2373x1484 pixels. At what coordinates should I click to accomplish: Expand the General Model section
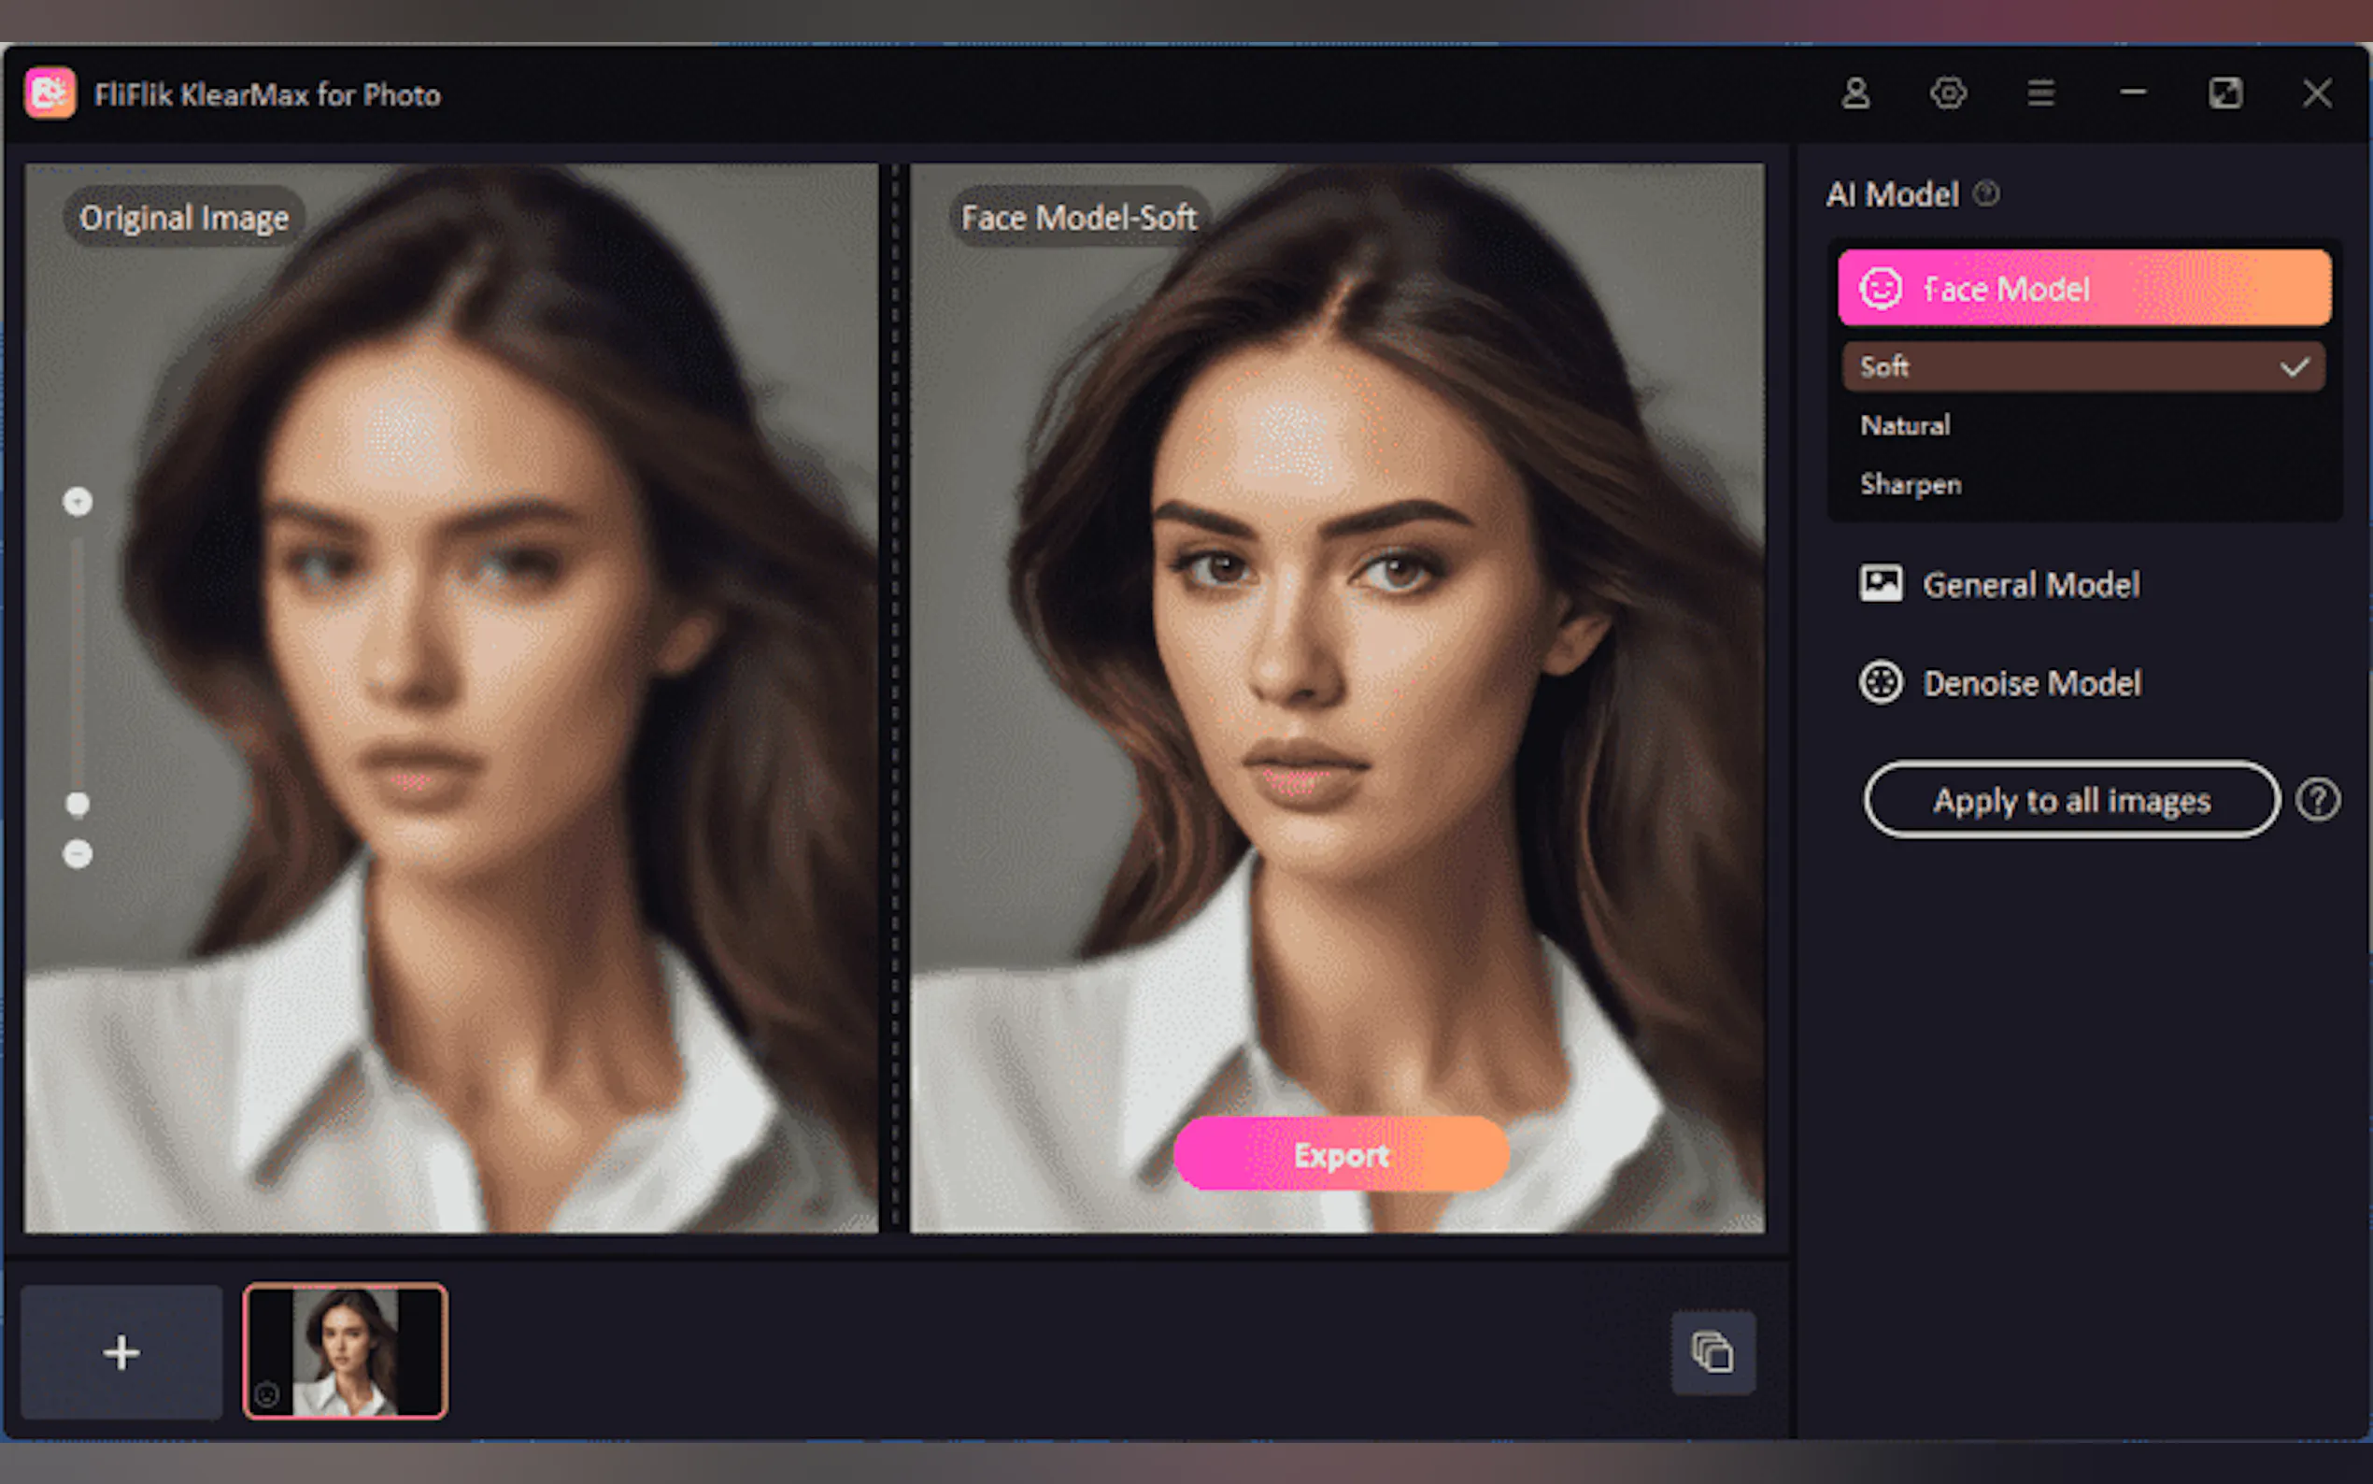[2031, 585]
